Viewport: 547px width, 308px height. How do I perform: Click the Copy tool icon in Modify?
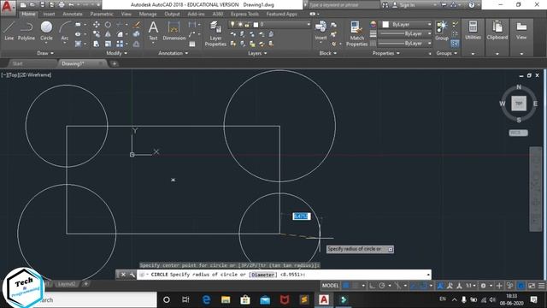(x=97, y=34)
